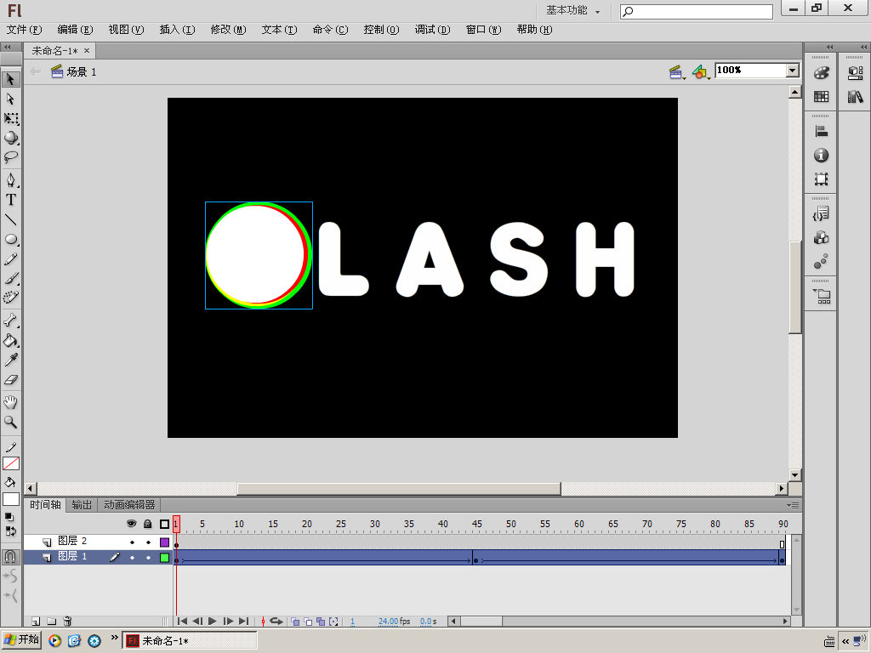This screenshot has height=653, width=871.
Task: Toggle visibility dot for 图层 2
Action: tap(132, 542)
